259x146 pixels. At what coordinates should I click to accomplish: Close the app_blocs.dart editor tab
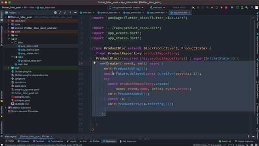click(x=189, y=13)
